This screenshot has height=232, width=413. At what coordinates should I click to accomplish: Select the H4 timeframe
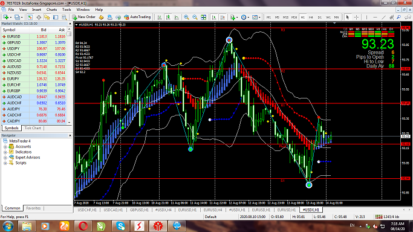coord(311,17)
